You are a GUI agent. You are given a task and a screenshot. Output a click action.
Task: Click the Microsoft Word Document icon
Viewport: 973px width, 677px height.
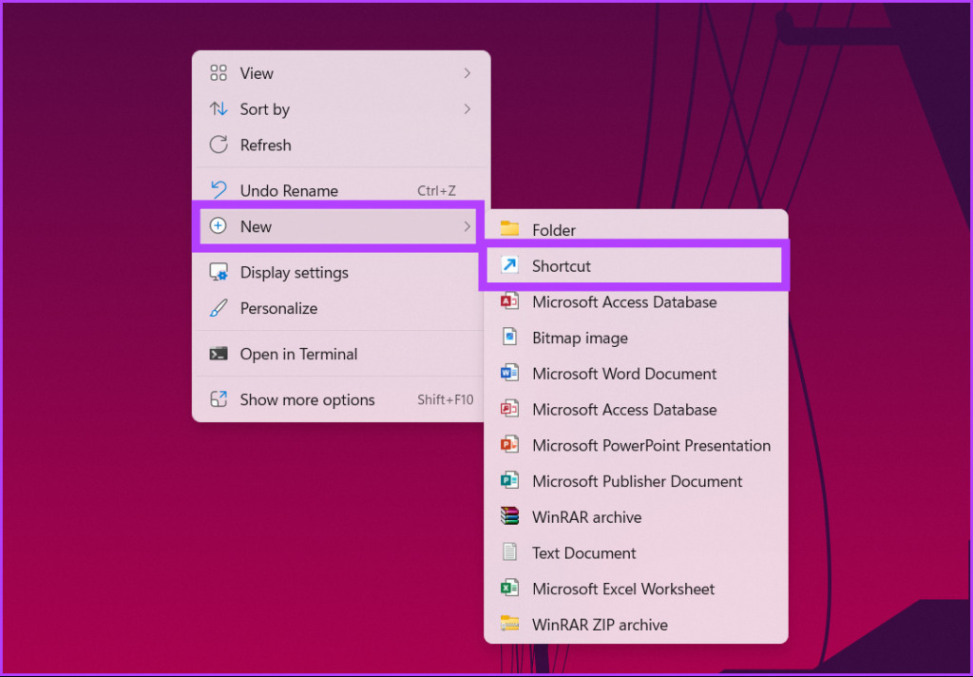tap(509, 374)
